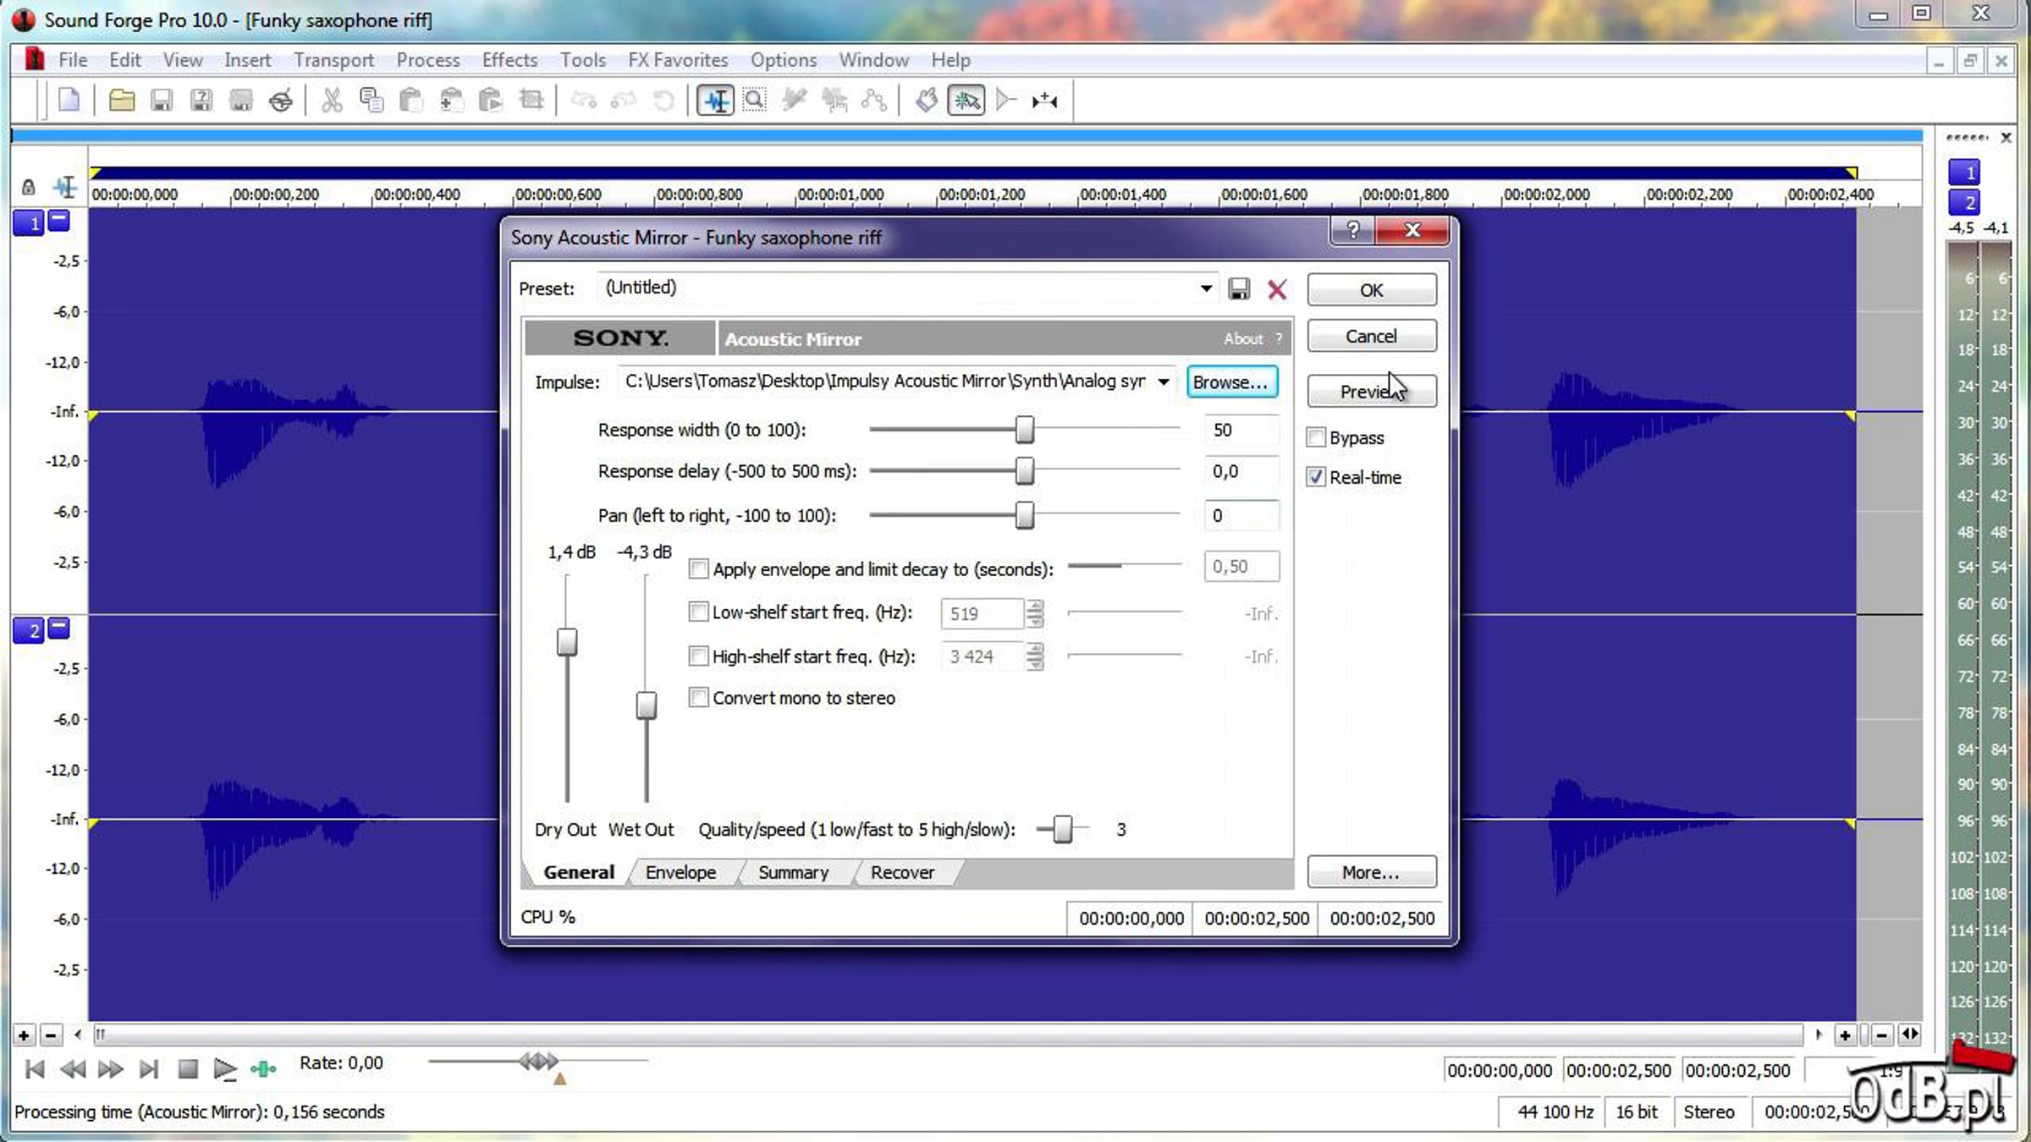The height and width of the screenshot is (1142, 2031).
Task: Click the Save toolbar icon
Action: point(161,101)
